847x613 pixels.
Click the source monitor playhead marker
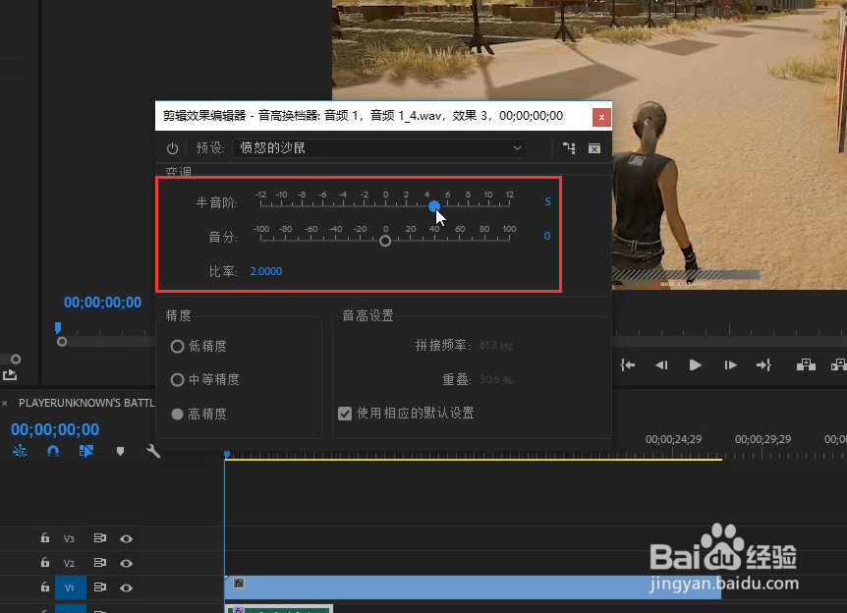tap(58, 327)
